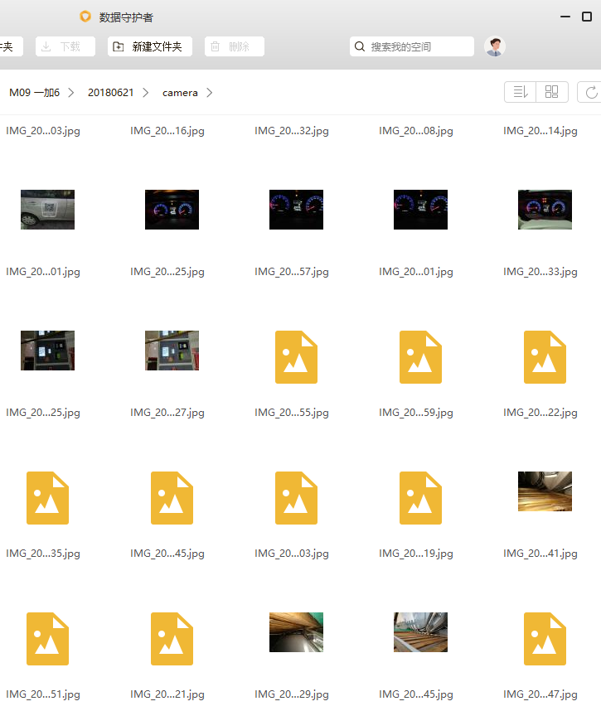Select the camera breadcrumb
Image resolution: width=601 pixels, height=711 pixels.
coord(180,93)
